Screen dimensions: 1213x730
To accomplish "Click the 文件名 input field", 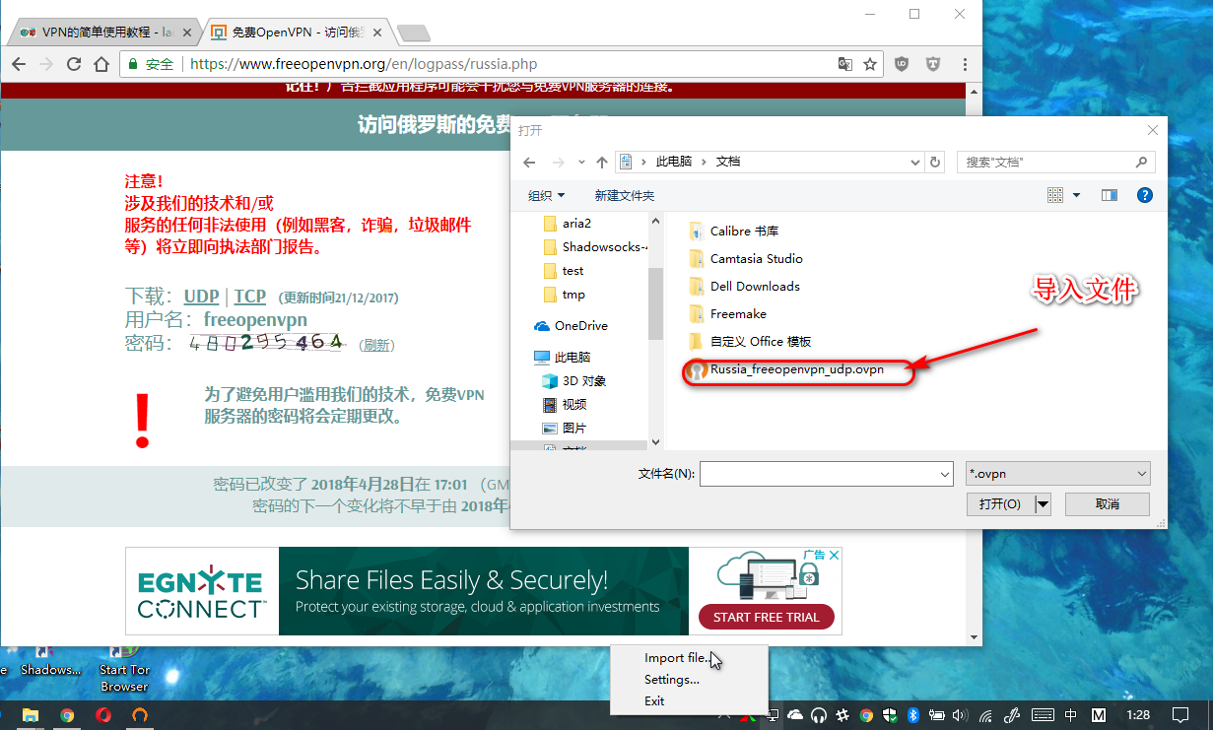I will (x=818, y=474).
